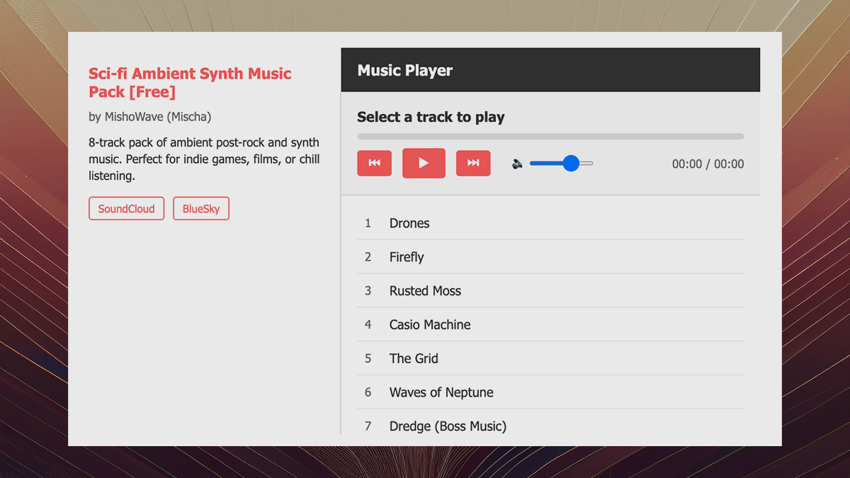Open the SoundCloud link
The width and height of the screenshot is (850, 478).
point(126,209)
